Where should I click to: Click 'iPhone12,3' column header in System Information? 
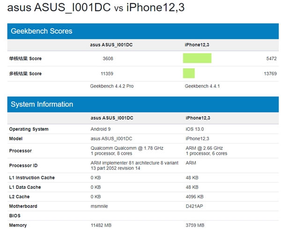[x=198, y=118]
